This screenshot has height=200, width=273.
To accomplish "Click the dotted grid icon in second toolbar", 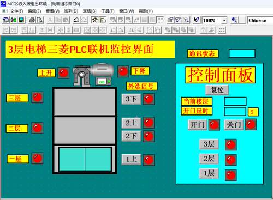I will click(222, 30).
